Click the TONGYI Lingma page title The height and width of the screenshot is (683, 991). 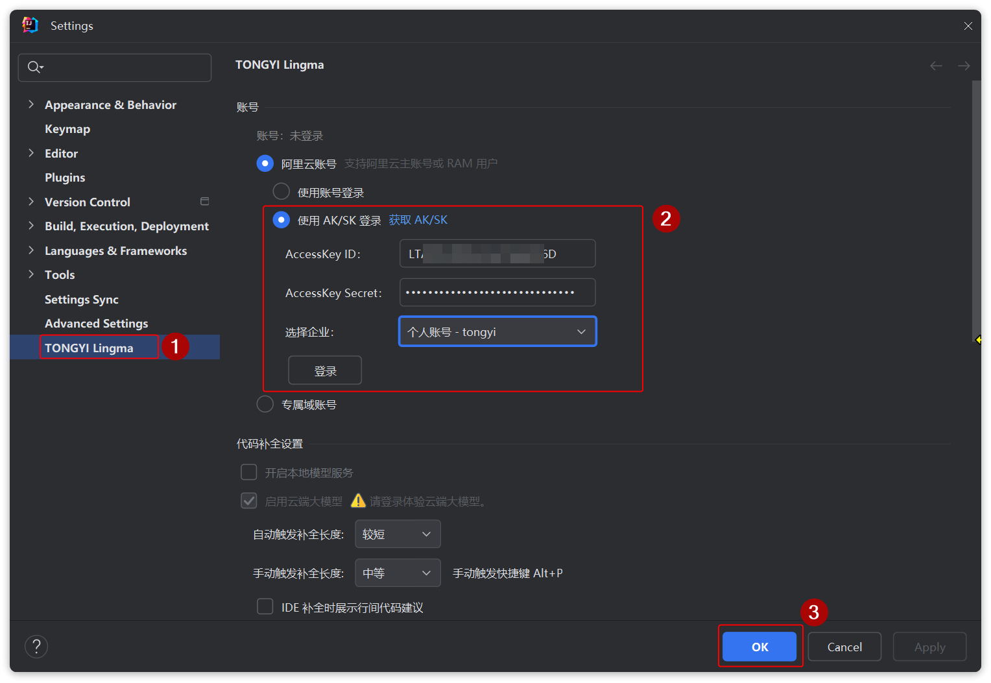(x=280, y=64)
